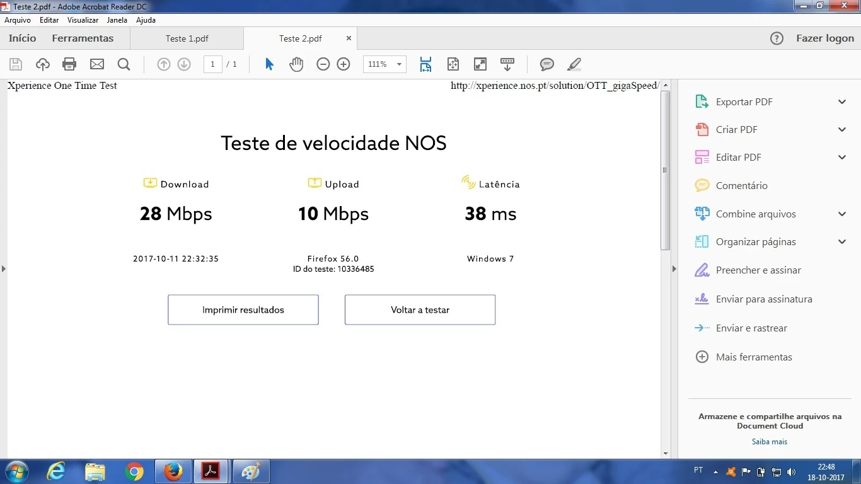Viewport: 861px width, 484px height.
Task: Open the find text magnifier tool
Action: (x=124, y=64)
